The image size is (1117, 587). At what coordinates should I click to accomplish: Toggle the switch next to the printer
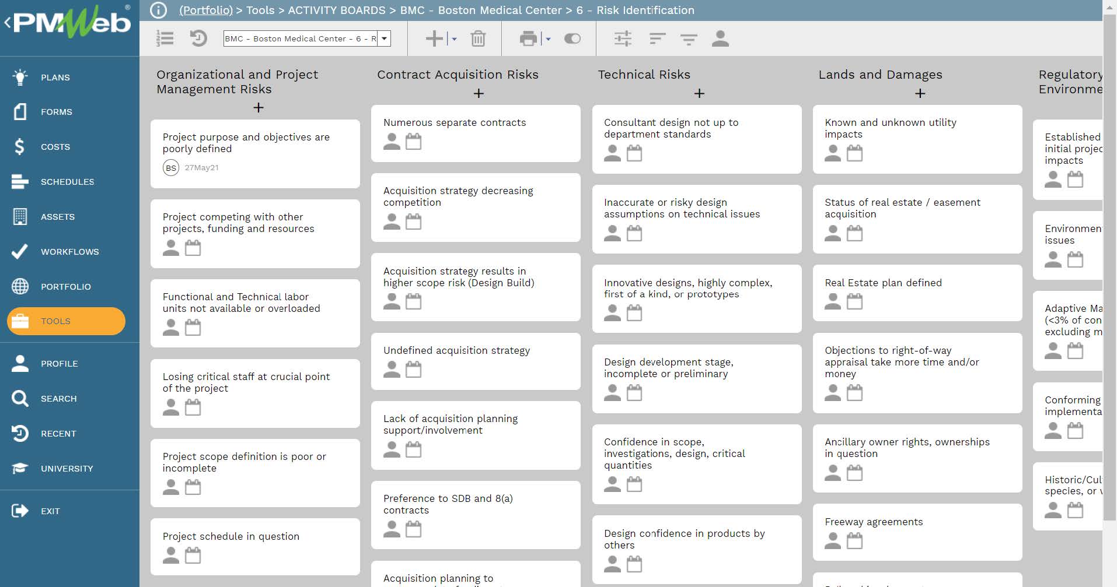coord(573,38)
